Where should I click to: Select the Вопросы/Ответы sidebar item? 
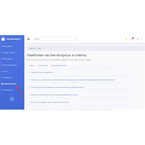(x=9, y=84)
